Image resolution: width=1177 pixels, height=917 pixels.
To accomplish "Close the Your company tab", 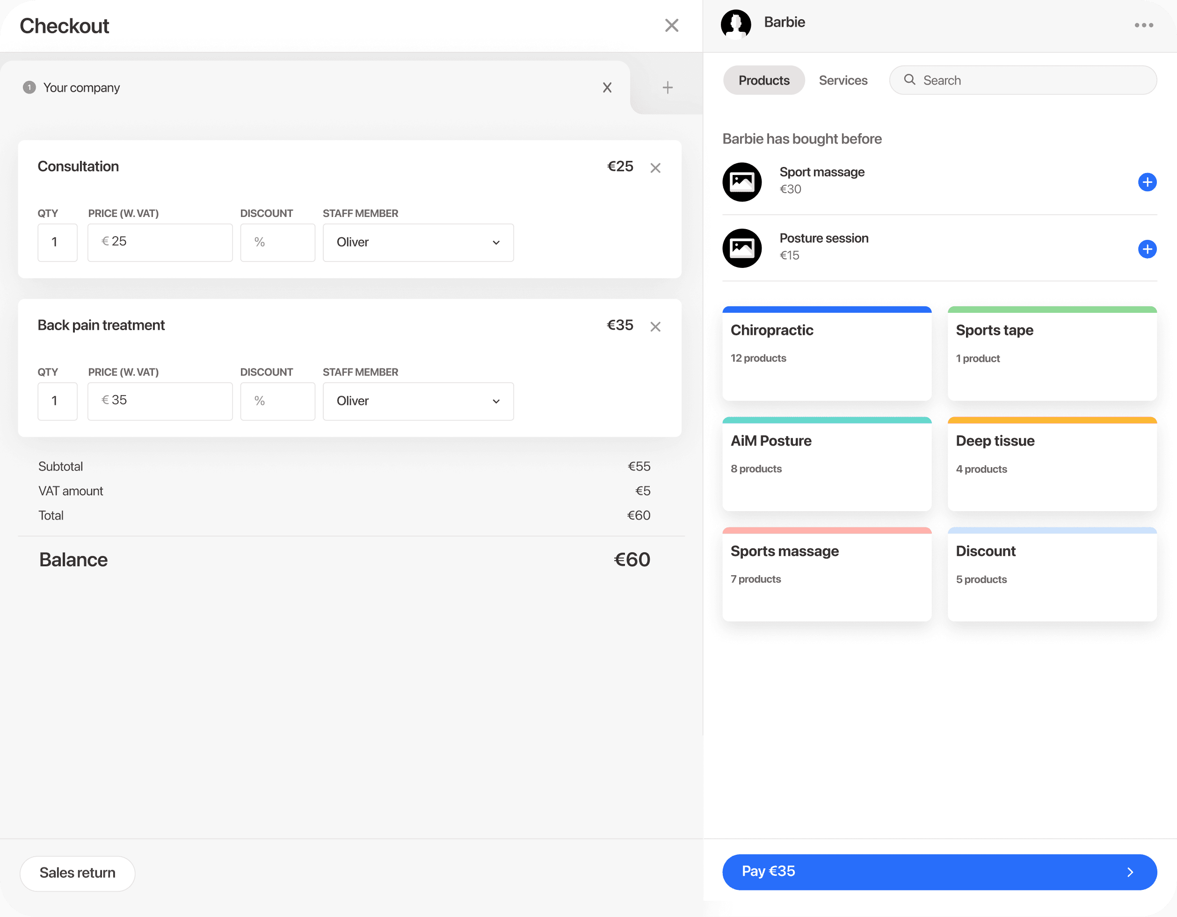I will coord(607,87).
